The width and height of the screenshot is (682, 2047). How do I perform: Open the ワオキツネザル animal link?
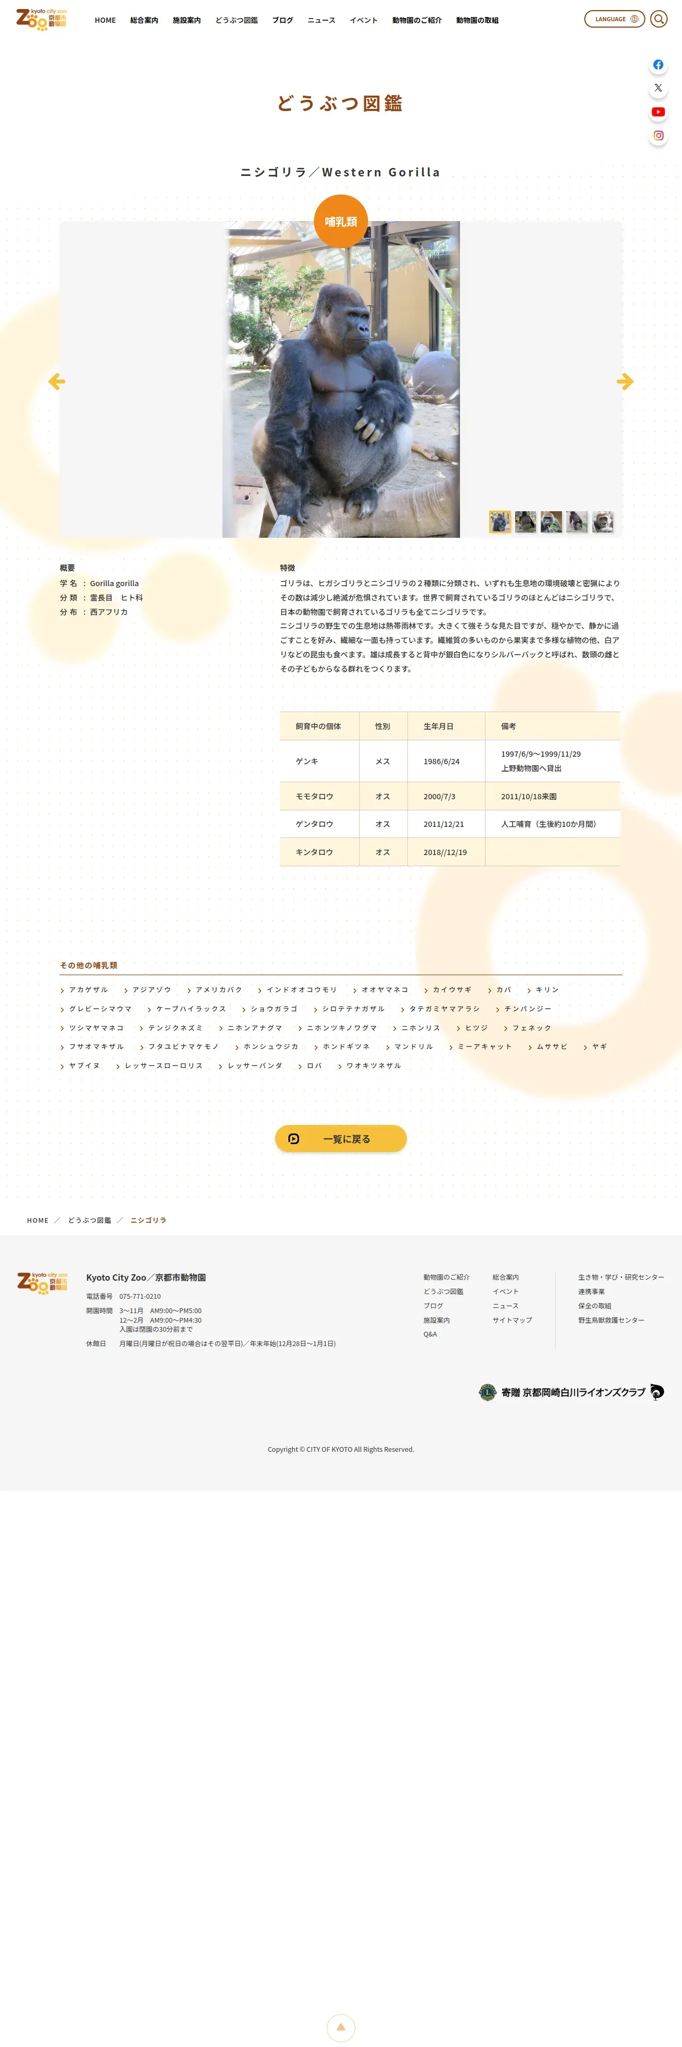pos(369,1067)
